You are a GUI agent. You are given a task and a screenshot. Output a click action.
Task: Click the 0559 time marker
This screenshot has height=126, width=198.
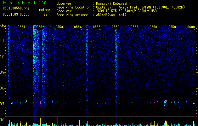172,27
